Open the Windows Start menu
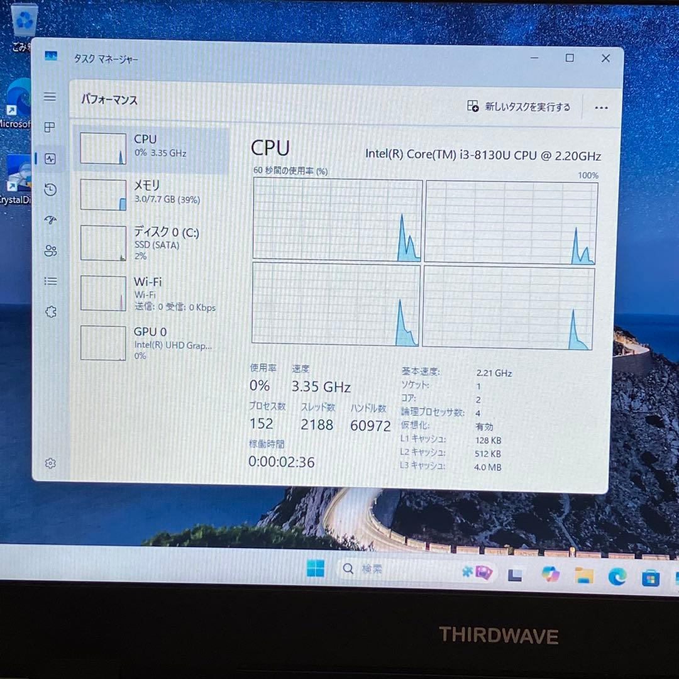 316,569
